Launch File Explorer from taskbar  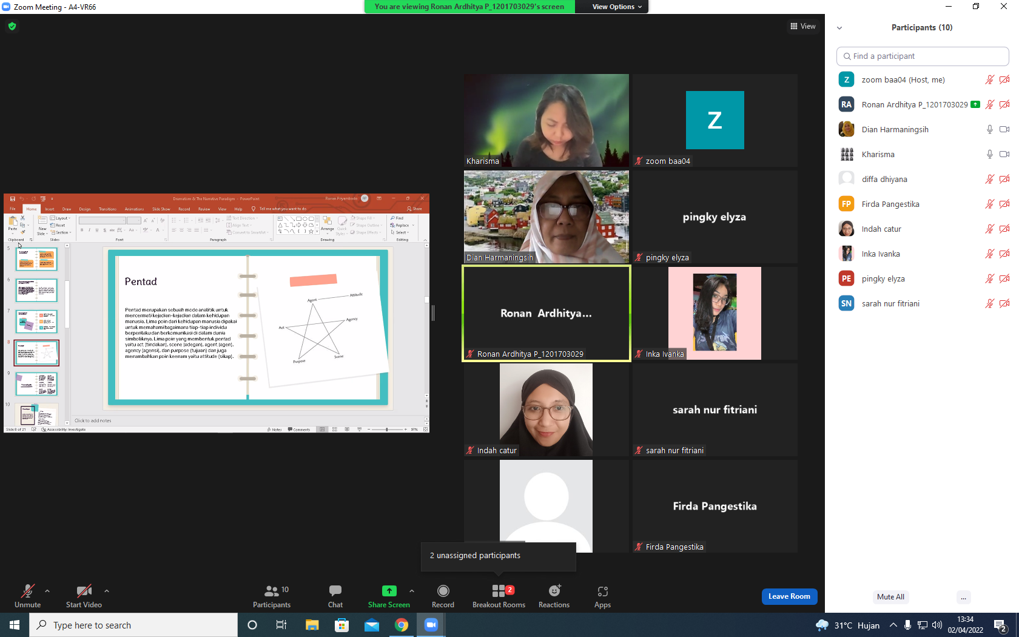[x=312, y=625]
